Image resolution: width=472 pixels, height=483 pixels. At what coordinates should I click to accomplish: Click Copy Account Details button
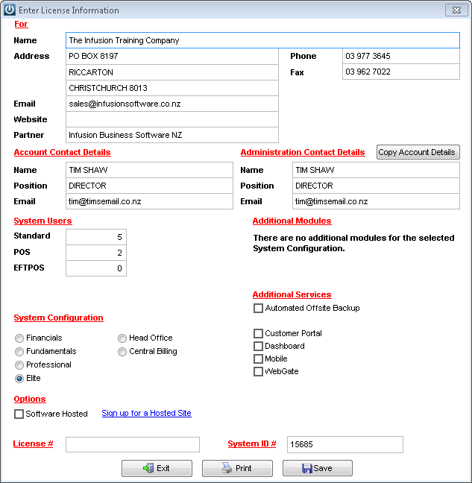click(418, 152)
